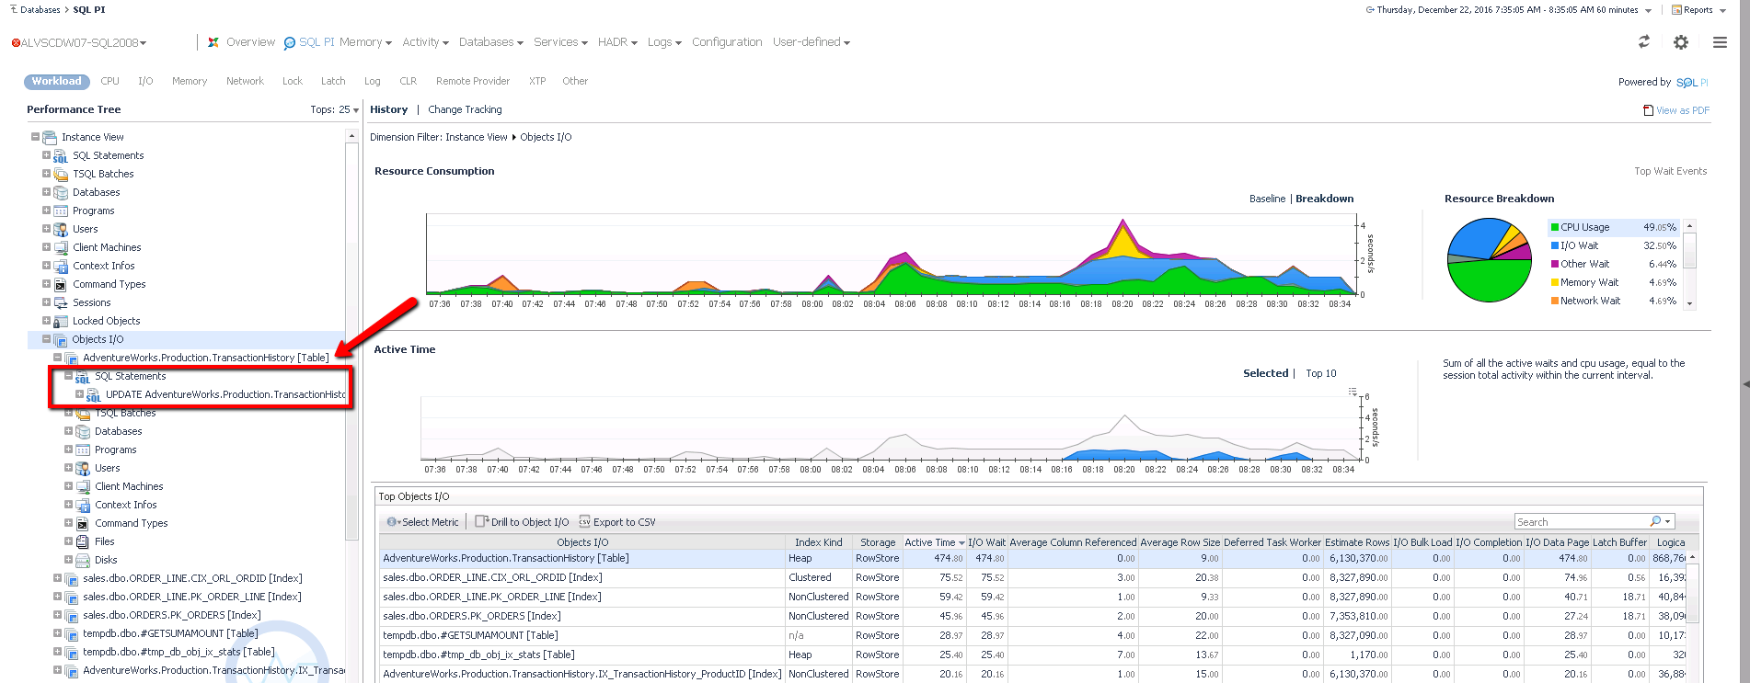Click the Memory Wait yellow legend swatch
This screenshot has height=683, width=1750.
[1555, 283]
